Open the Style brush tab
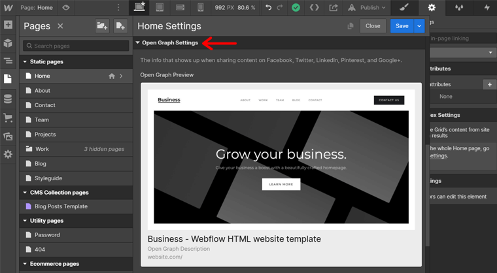This screenshot has width=497, height=273. pyautogui.click(x=404, y=7)
